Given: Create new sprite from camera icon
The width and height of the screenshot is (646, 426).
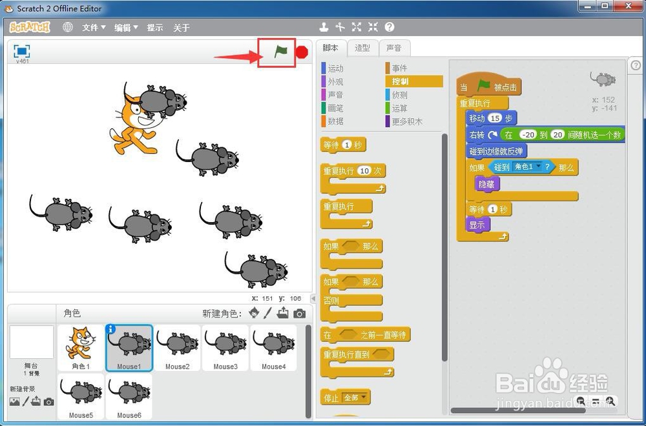Looking at the screenshot, I should (300, 314).
